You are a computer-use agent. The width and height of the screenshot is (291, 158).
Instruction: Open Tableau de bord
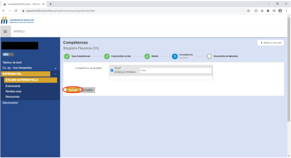[12, 63]
